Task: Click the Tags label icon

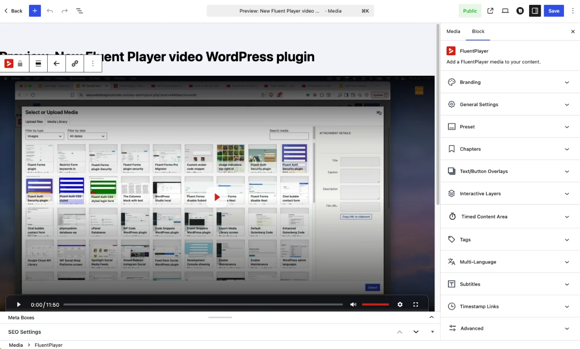Action: tap(452, 239)
